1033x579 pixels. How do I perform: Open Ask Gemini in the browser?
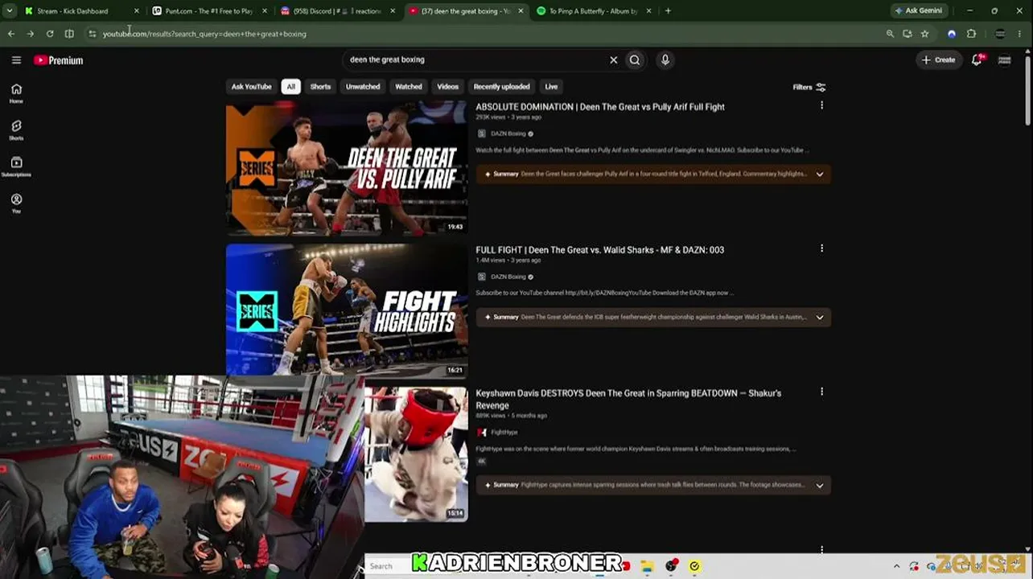pyautogui.click(x=918, y=10)
